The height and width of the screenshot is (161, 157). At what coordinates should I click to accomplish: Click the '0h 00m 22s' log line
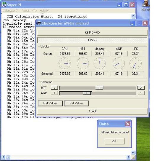point(21,31)
